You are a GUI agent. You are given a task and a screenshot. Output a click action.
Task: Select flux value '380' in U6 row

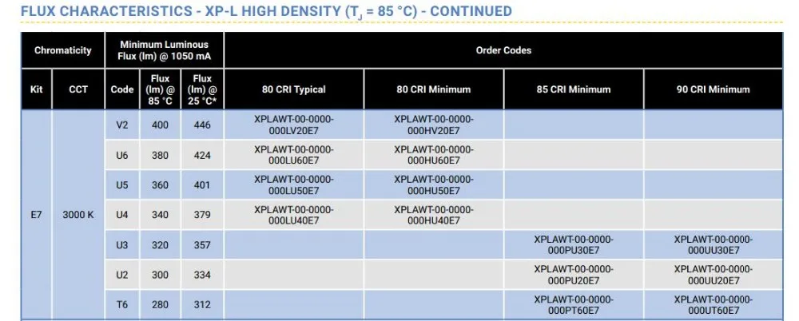point(160,155)
